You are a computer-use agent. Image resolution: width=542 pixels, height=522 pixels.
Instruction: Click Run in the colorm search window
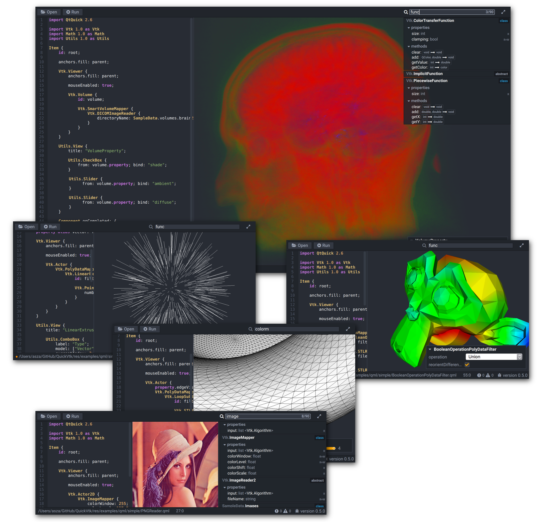pyautogui.click(x=150, y=329)
